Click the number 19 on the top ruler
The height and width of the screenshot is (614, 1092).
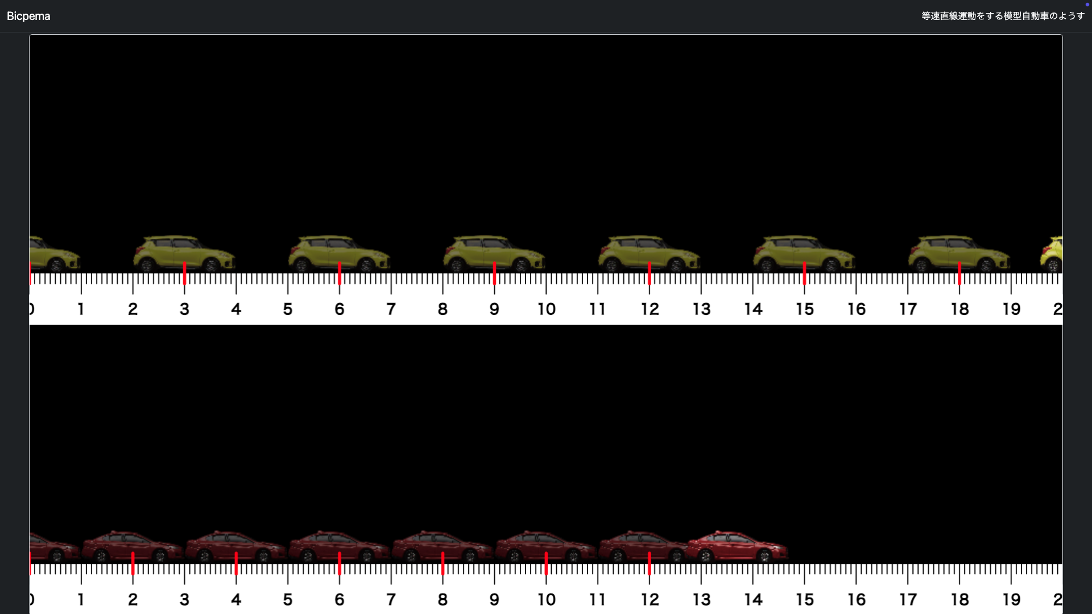[1011, 309]
